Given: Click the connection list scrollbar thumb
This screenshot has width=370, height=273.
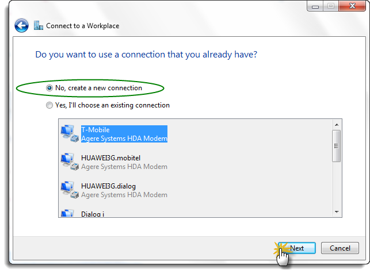Looking at the screenshot, I should point(337,146).
